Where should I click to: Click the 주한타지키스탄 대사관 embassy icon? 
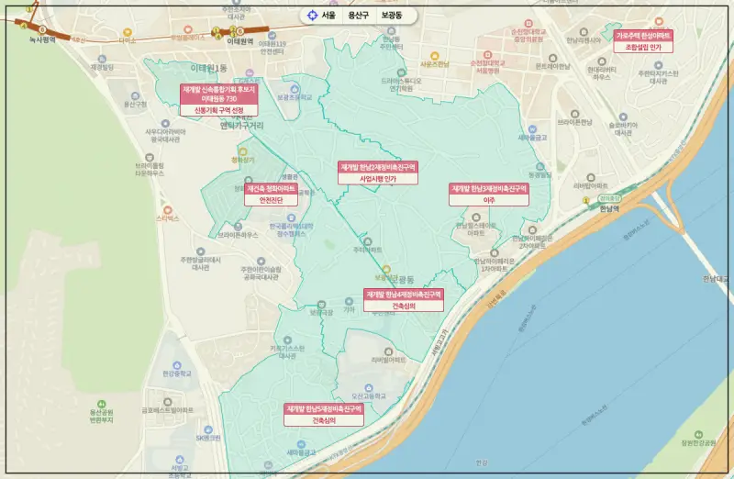(658, 65)
